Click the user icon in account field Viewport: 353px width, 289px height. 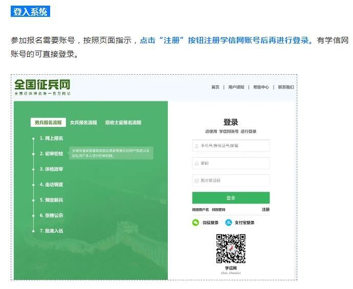196,146
